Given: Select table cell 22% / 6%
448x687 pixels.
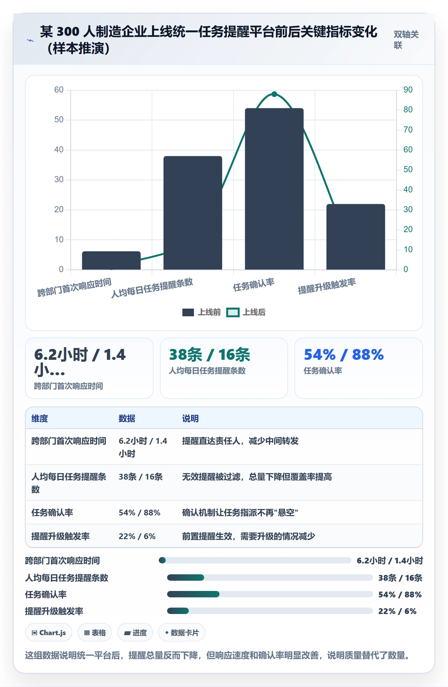Looking at the screenshot, I should [x=137, y=536].
